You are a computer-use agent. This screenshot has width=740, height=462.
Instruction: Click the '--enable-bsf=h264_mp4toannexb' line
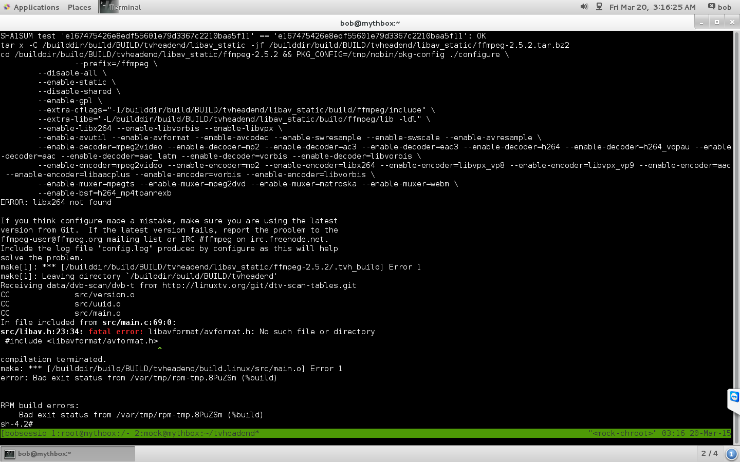(105, 193)
